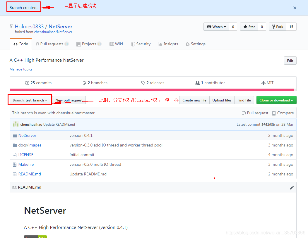
Task: Select the Code tab
Action: pyautogui.click(x=20, y=44)
